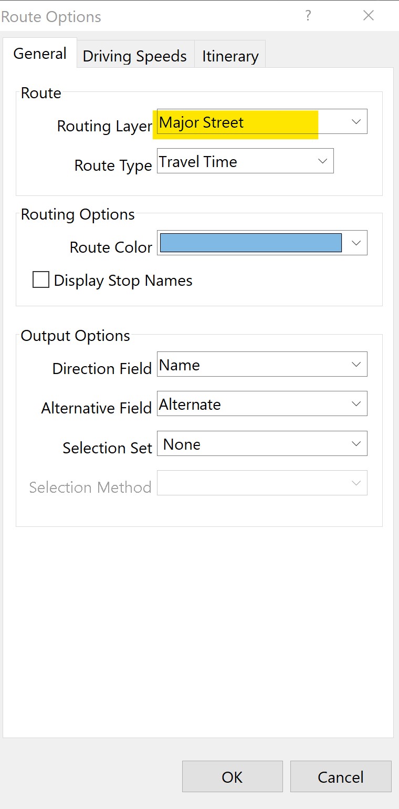Expand the Alternative Field dropdown arrow
The width and height of the screenshot is (399, 809).
[356, 404]
